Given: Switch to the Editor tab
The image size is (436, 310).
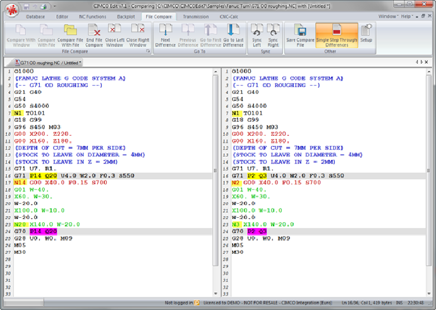Looking at the screenshot, I should (x=62, y=16).
